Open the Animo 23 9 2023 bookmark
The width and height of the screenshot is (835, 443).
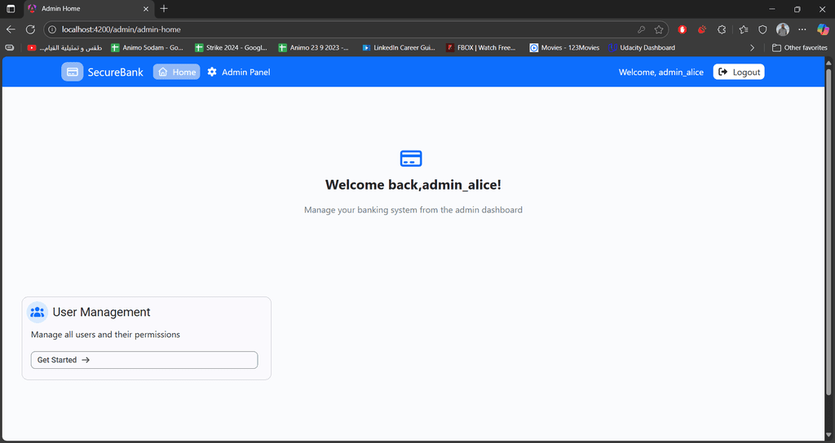point(314,48)
